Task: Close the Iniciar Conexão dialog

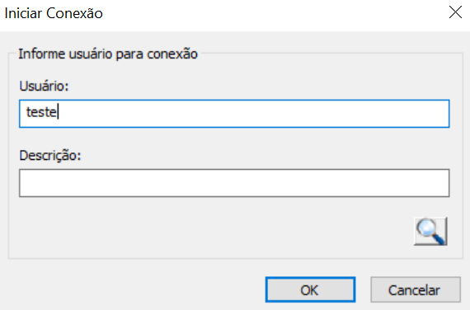Action: pos(455,12)
